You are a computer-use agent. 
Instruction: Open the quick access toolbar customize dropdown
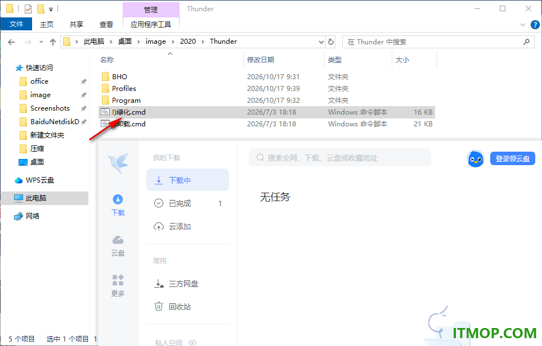tap(51, 10)
